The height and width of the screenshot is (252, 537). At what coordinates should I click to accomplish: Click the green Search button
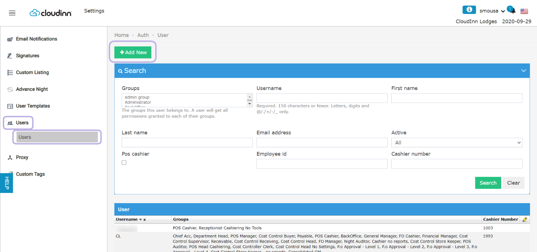tap(488, 183)
